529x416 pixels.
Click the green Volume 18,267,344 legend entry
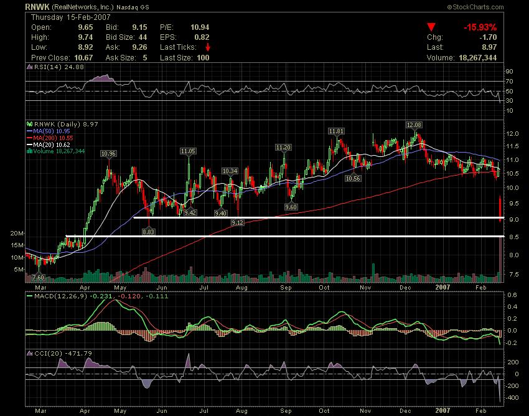click(55, 151)
